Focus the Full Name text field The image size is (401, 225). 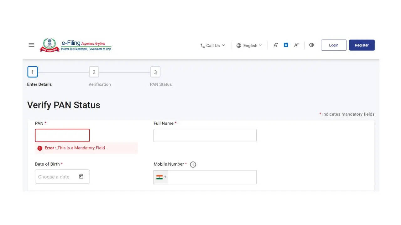pos(205,136)
